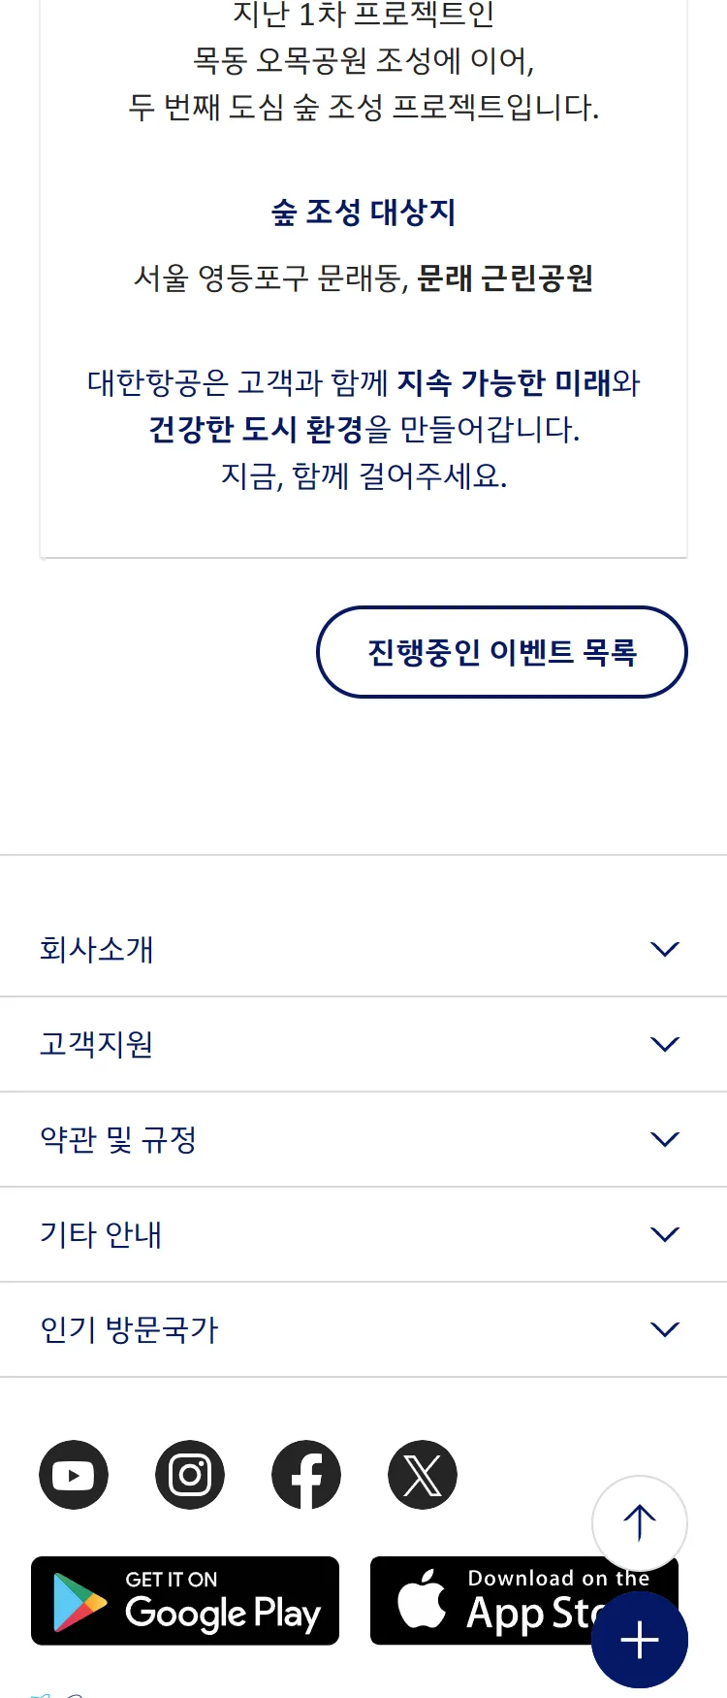Viewport: 727px width, 1698px height.
Task: Select the 인기 방문국가 footer label
Action: (129, 1329)
